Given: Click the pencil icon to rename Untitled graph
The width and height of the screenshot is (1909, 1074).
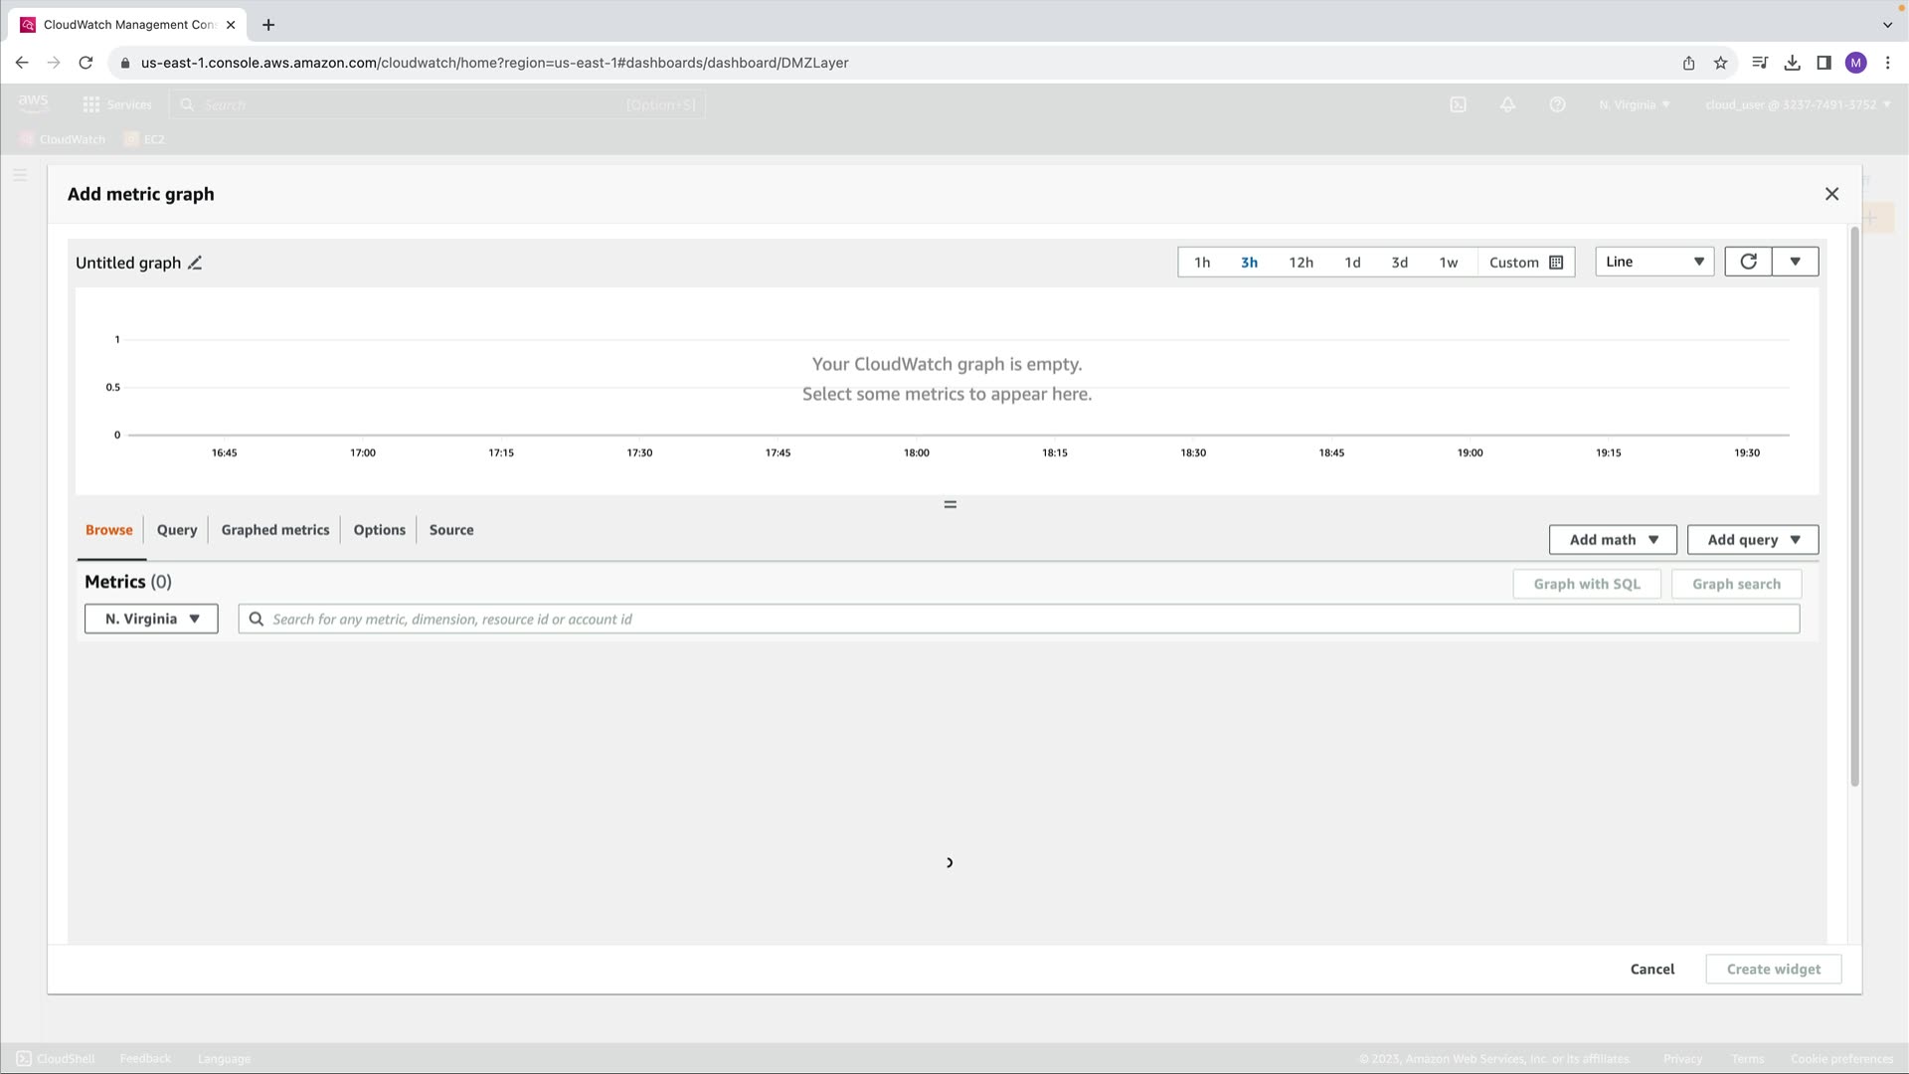Looking at the screenshot, I should 196,264.
